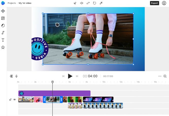Go to Projects breadcrumb

[12, 3]
